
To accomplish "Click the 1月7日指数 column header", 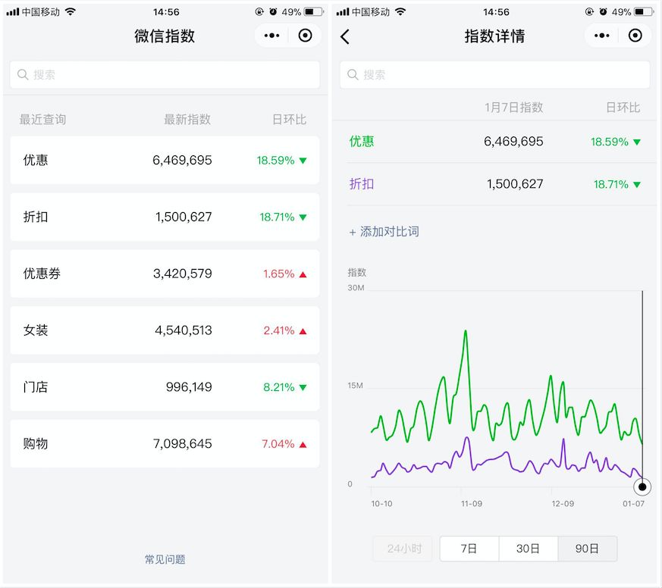I will click(513, 107).
